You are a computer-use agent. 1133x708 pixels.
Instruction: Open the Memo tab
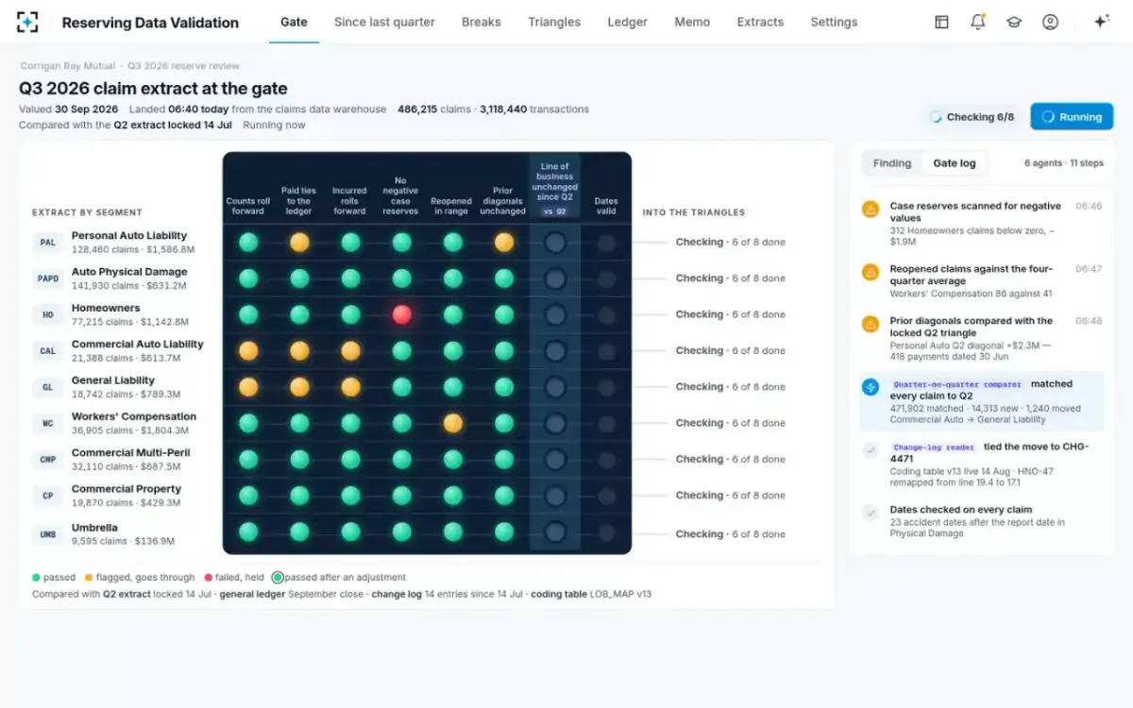692,22
